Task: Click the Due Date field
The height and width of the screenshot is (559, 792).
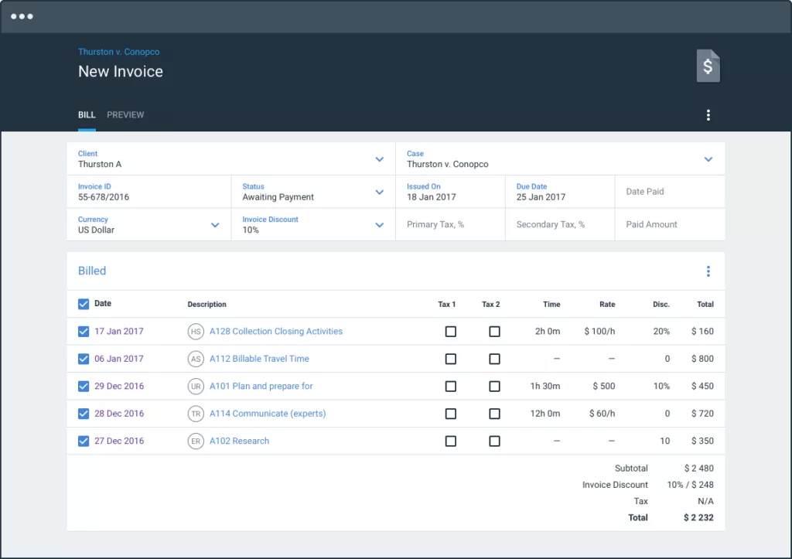Action: (560, 192)
